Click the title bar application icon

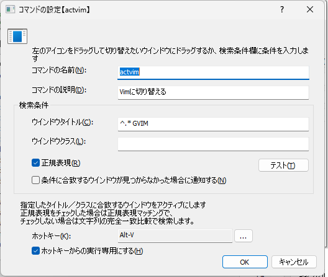point(10,9)
